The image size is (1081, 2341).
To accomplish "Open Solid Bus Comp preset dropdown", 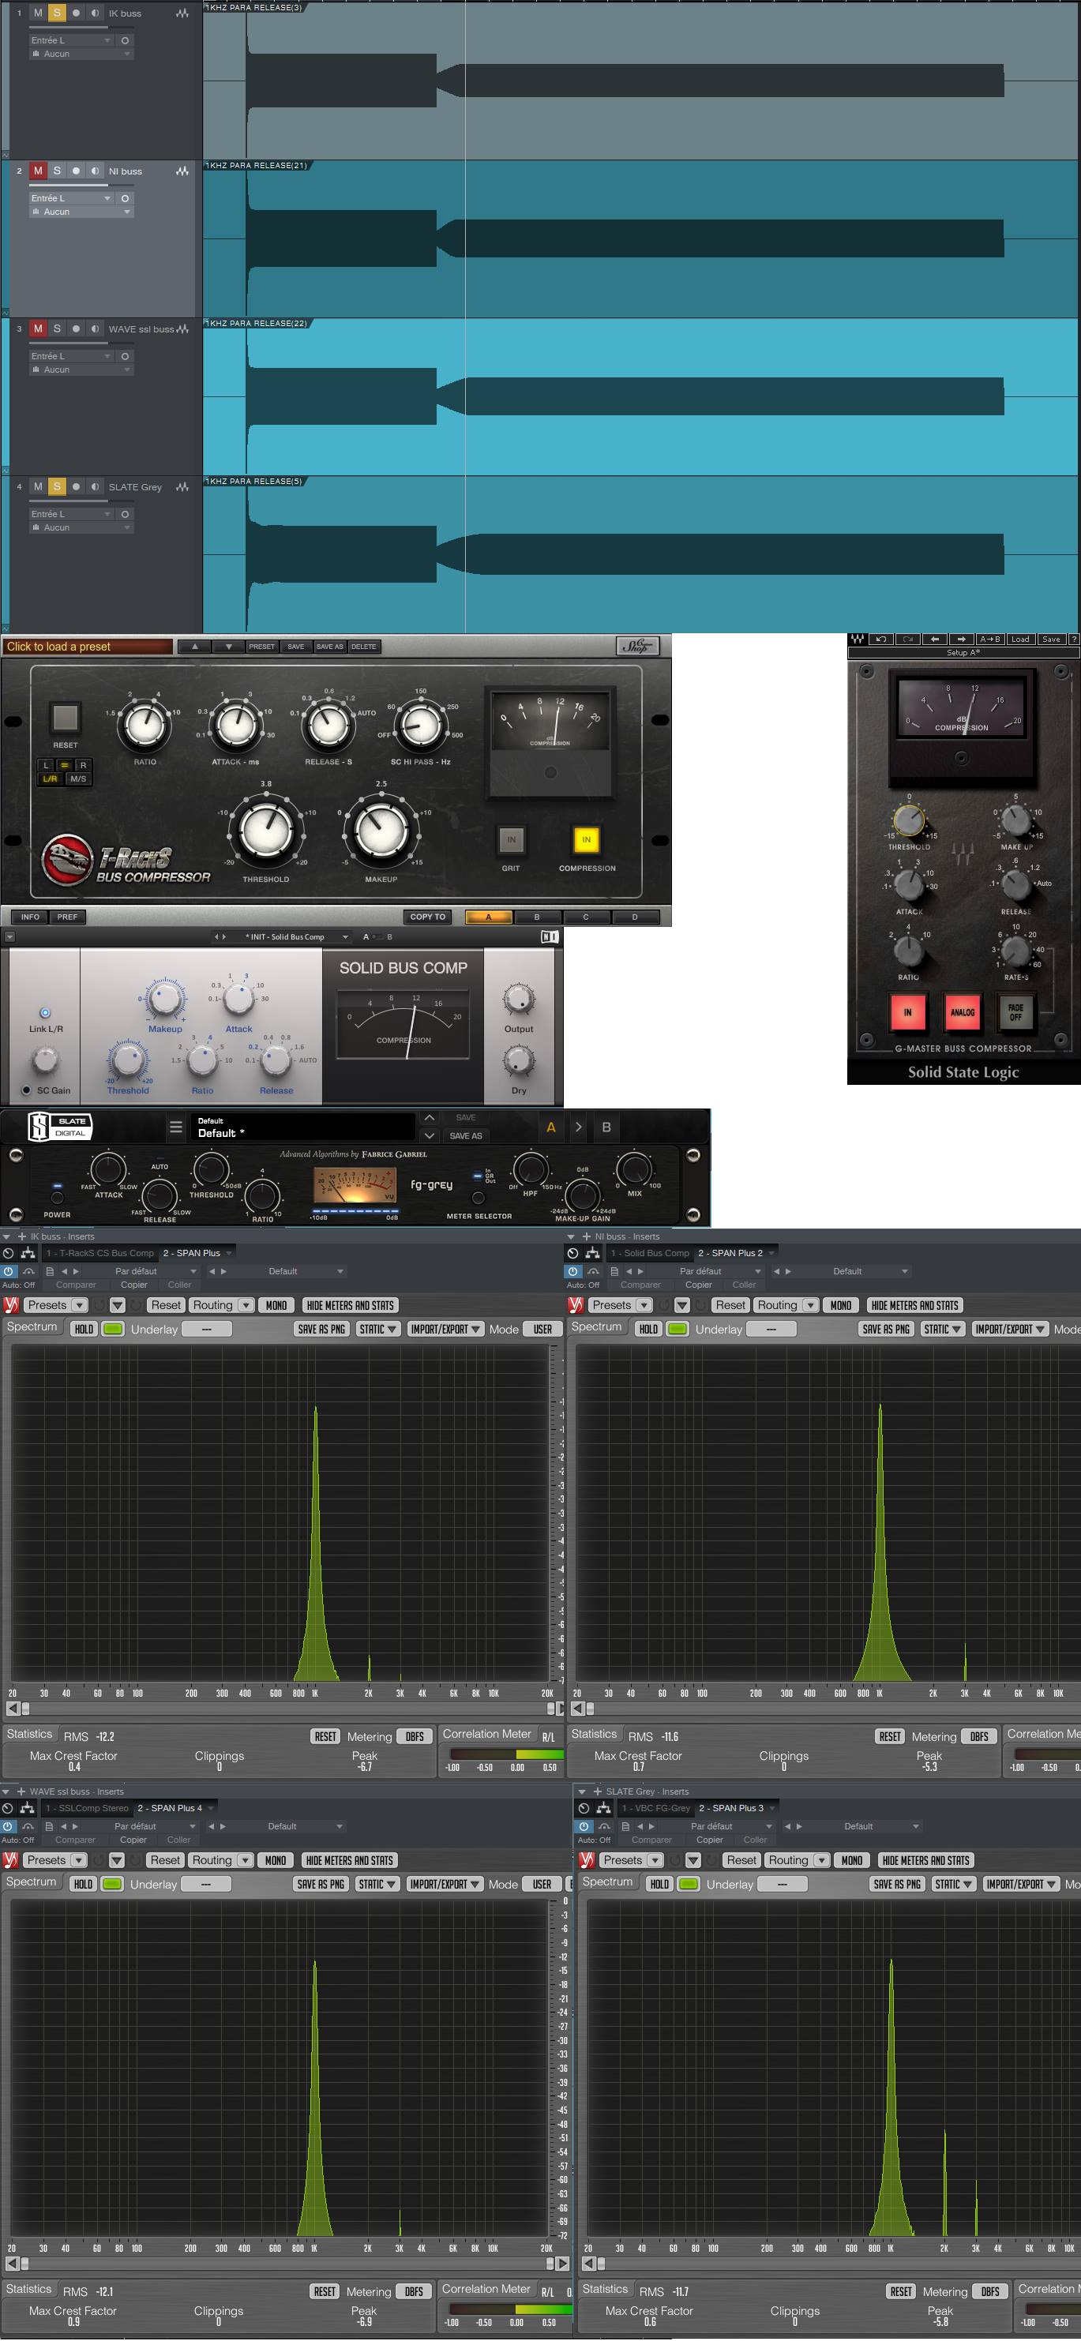I will click(x=284, y=937).
